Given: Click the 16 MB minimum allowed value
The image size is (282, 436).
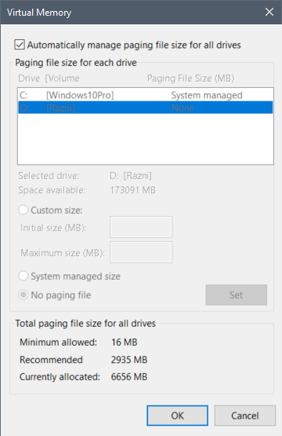Looking at the screenshot, I should pos(125,342).
